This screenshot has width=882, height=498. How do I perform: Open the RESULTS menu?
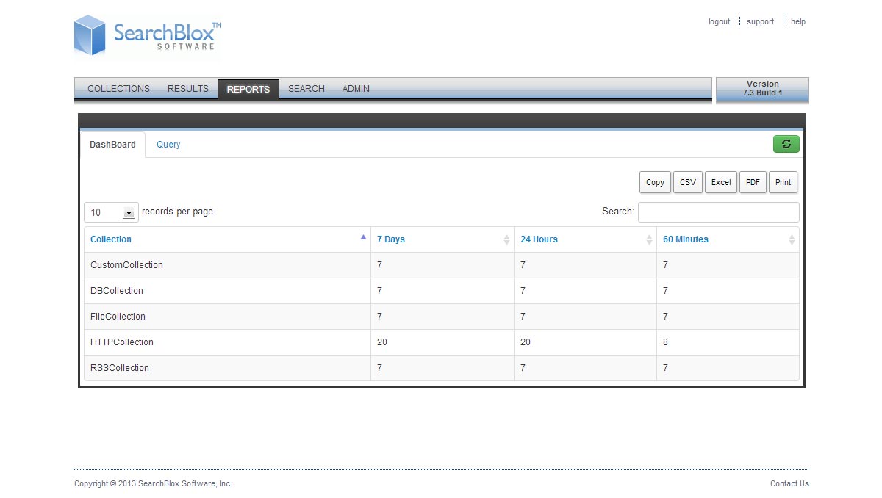point(188,89)
